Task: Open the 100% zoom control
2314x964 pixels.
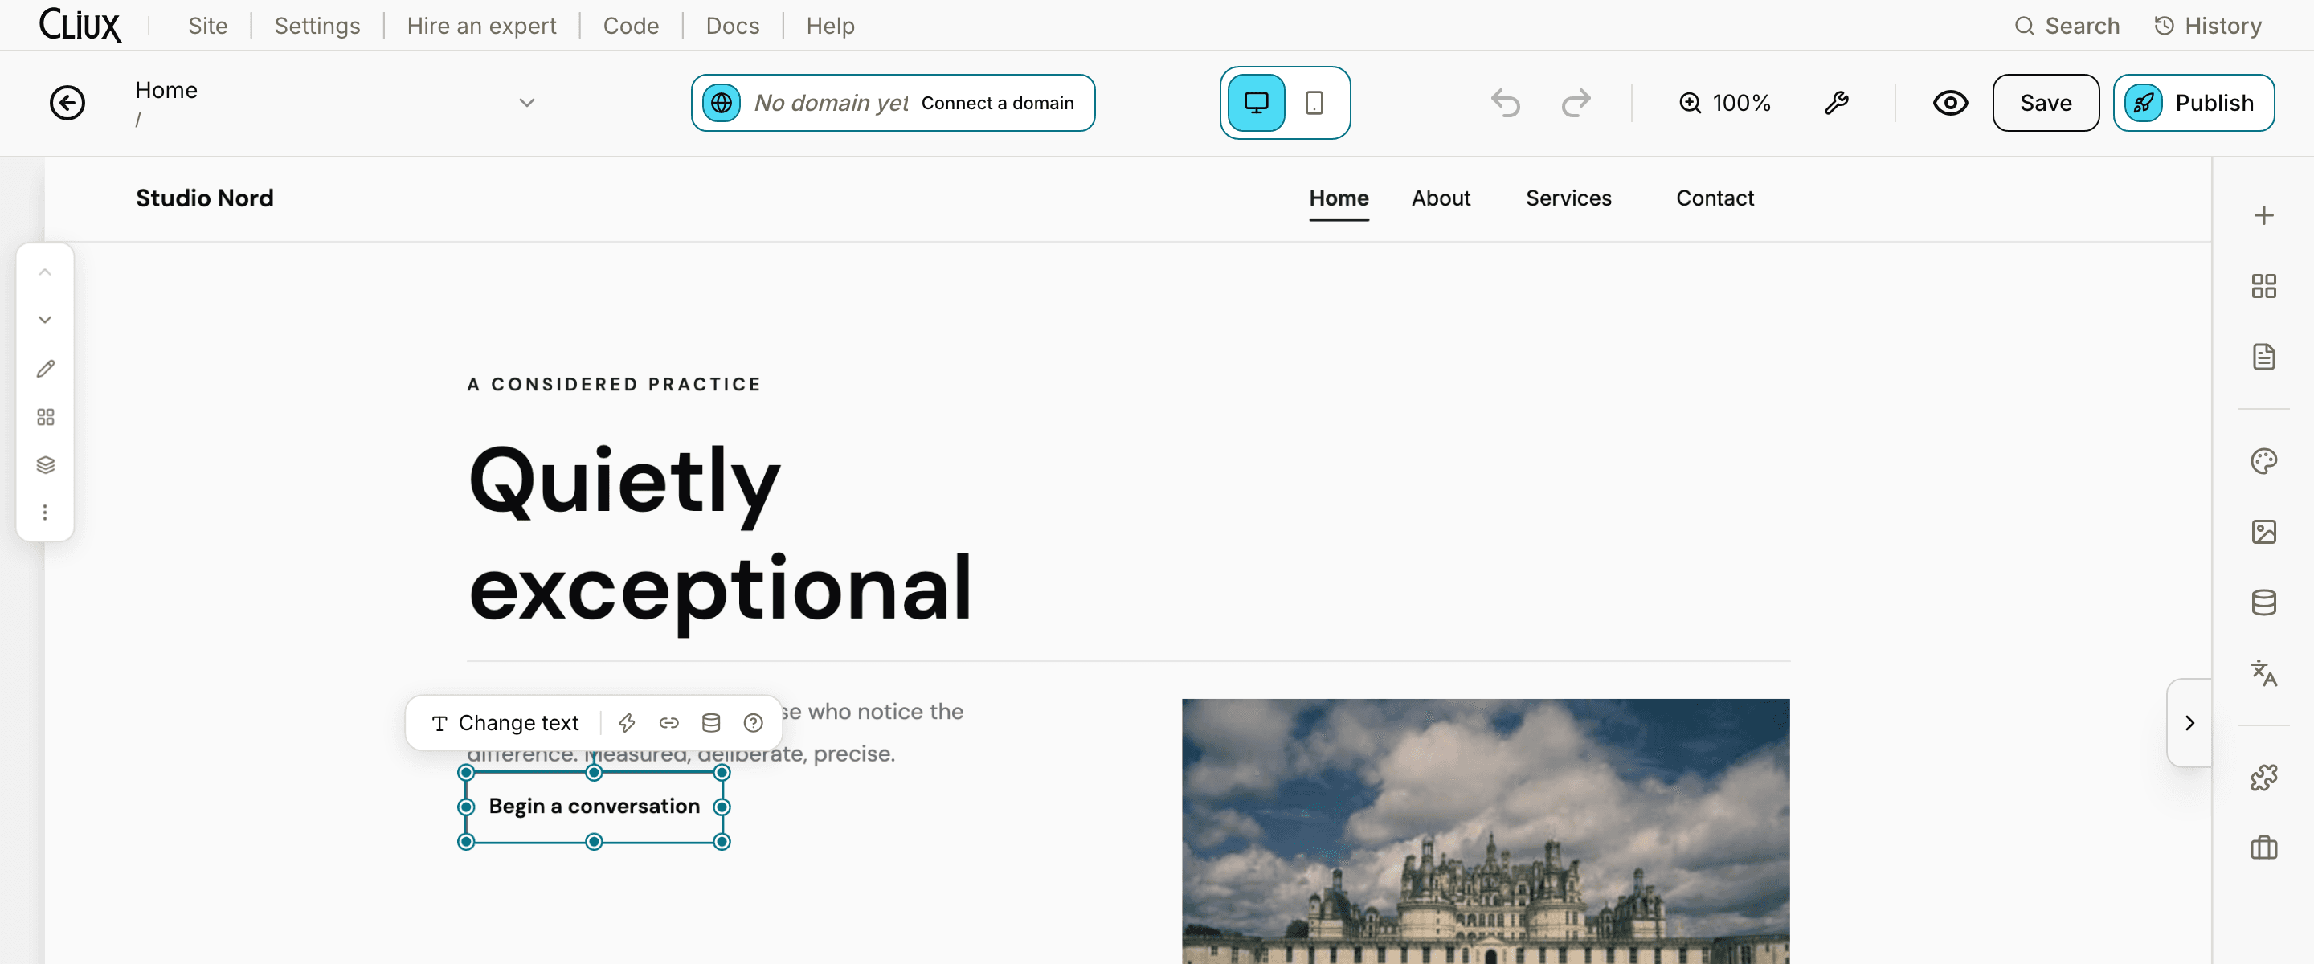Action: point(1723,102)
